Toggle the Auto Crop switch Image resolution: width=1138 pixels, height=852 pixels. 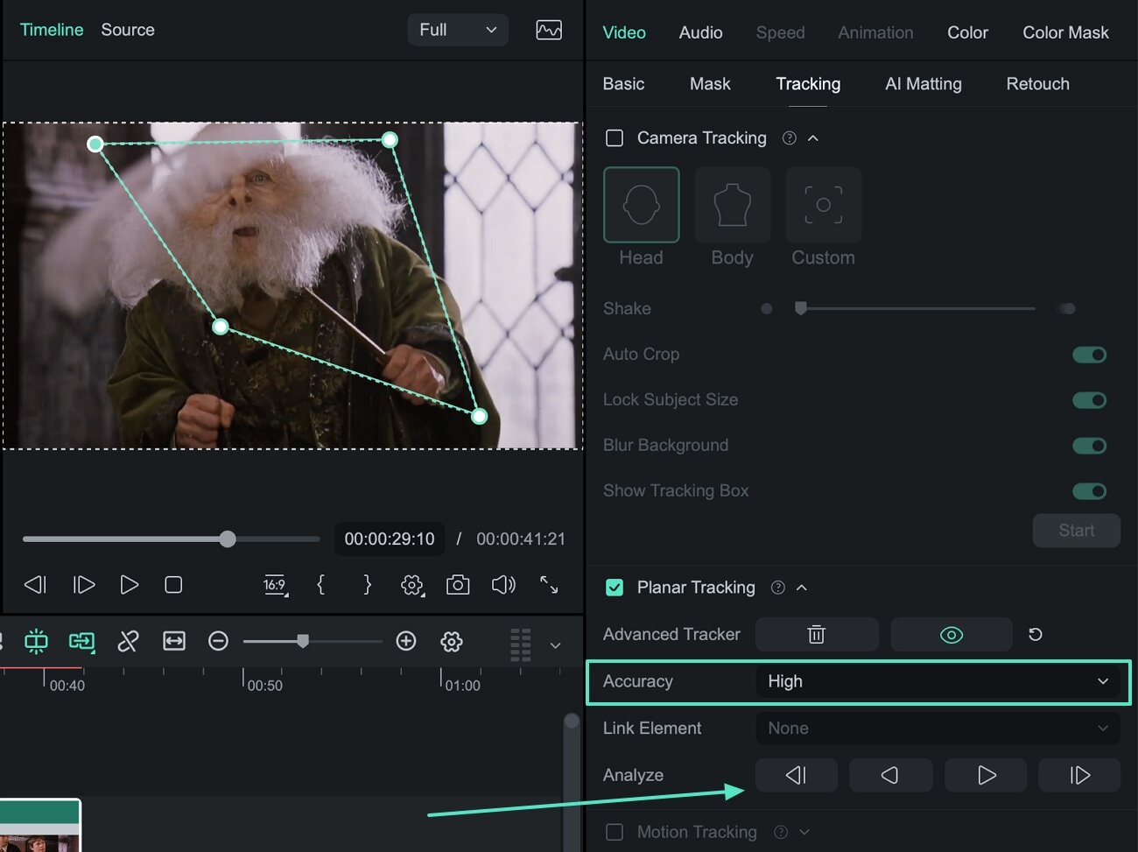point(1090,355)
